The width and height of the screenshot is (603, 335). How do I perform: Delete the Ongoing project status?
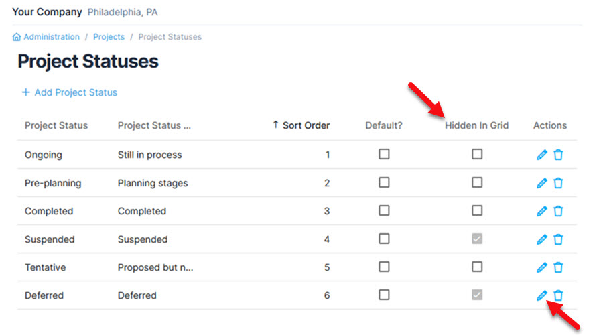(x=558, y=155)
